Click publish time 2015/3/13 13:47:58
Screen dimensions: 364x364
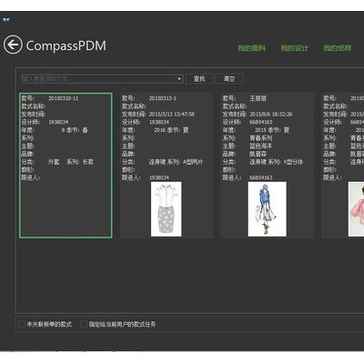(172, 115)
